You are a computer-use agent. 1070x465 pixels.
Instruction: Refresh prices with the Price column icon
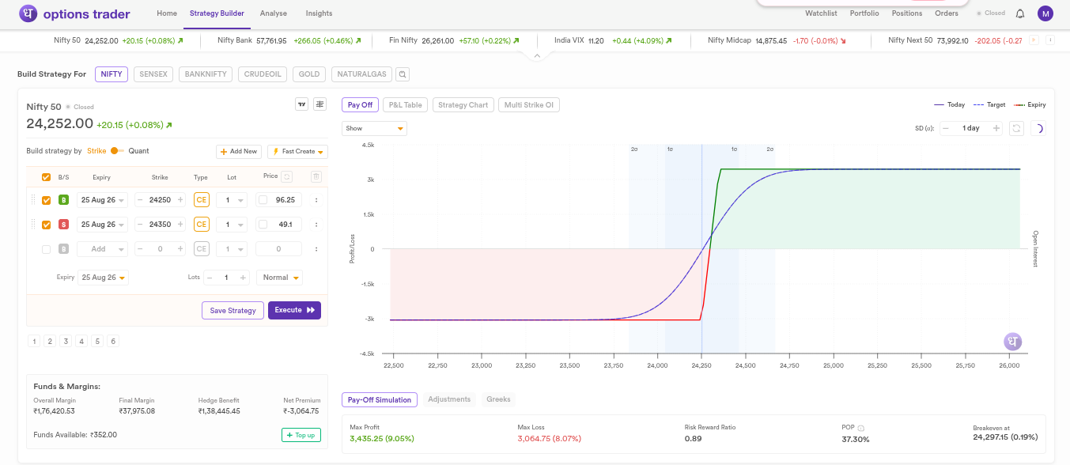click(287, 177)
